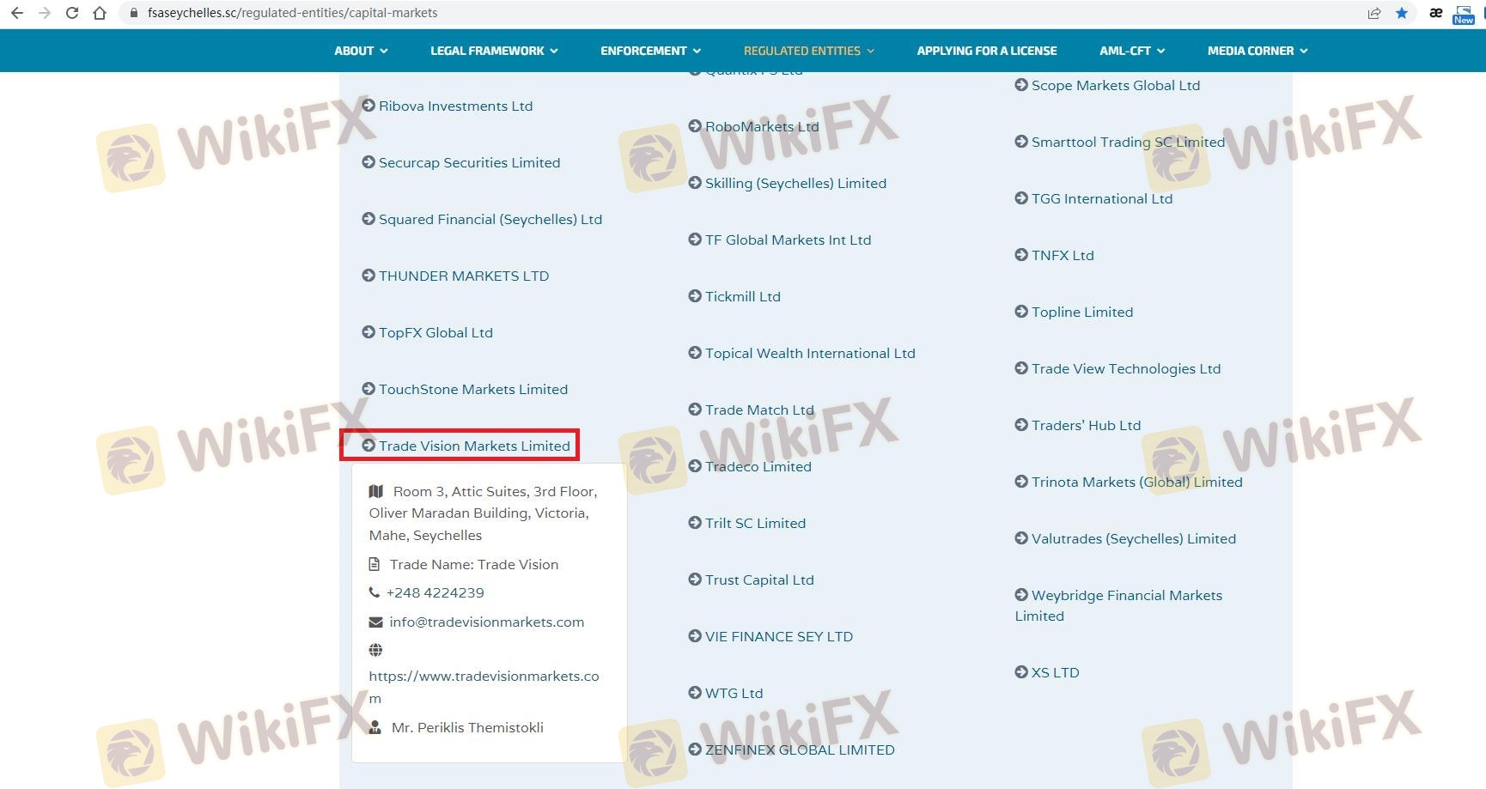
Task: Open the tradevisionmarkets.com website link
Action: click(x=484, y=677)
